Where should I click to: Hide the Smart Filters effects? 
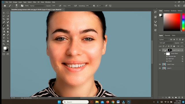(165, 54)
